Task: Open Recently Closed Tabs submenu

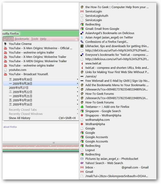Action: click(x=41, y=110)
